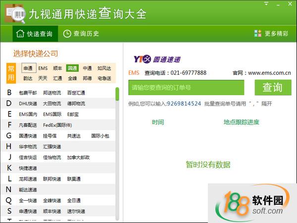Select 如风达 in common couriers
Image resolution: width=297 pixels, height=223 pixels.
point(104,68)
